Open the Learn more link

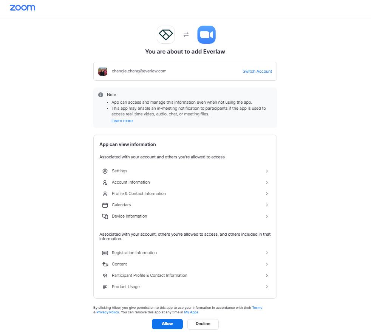(x=122, y=121)
